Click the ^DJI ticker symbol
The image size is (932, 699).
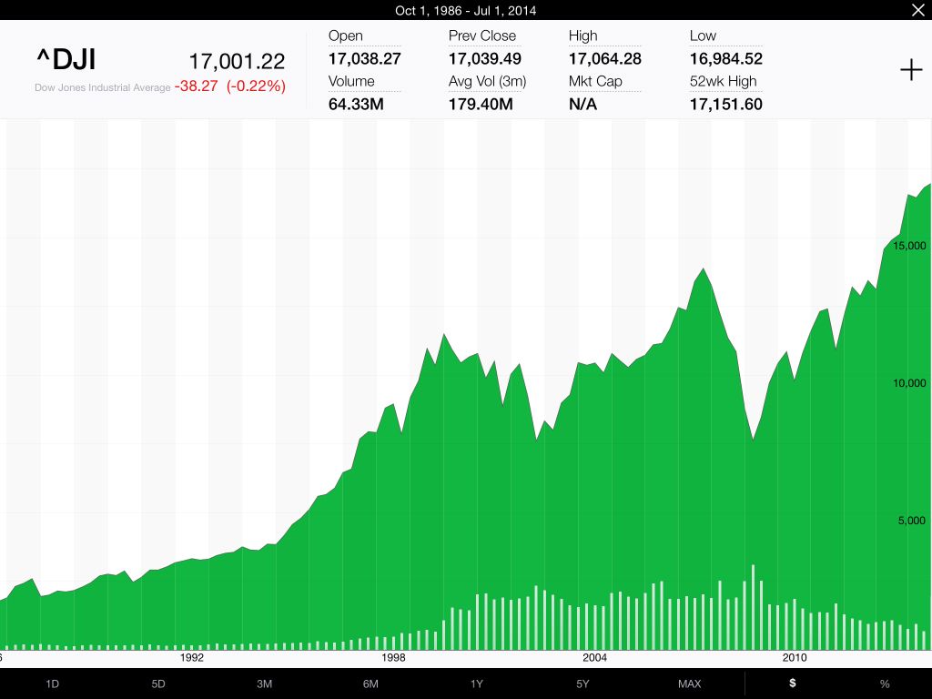[66, 59]
